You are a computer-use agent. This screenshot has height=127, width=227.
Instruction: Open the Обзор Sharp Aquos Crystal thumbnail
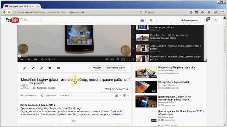coord(146,87)
